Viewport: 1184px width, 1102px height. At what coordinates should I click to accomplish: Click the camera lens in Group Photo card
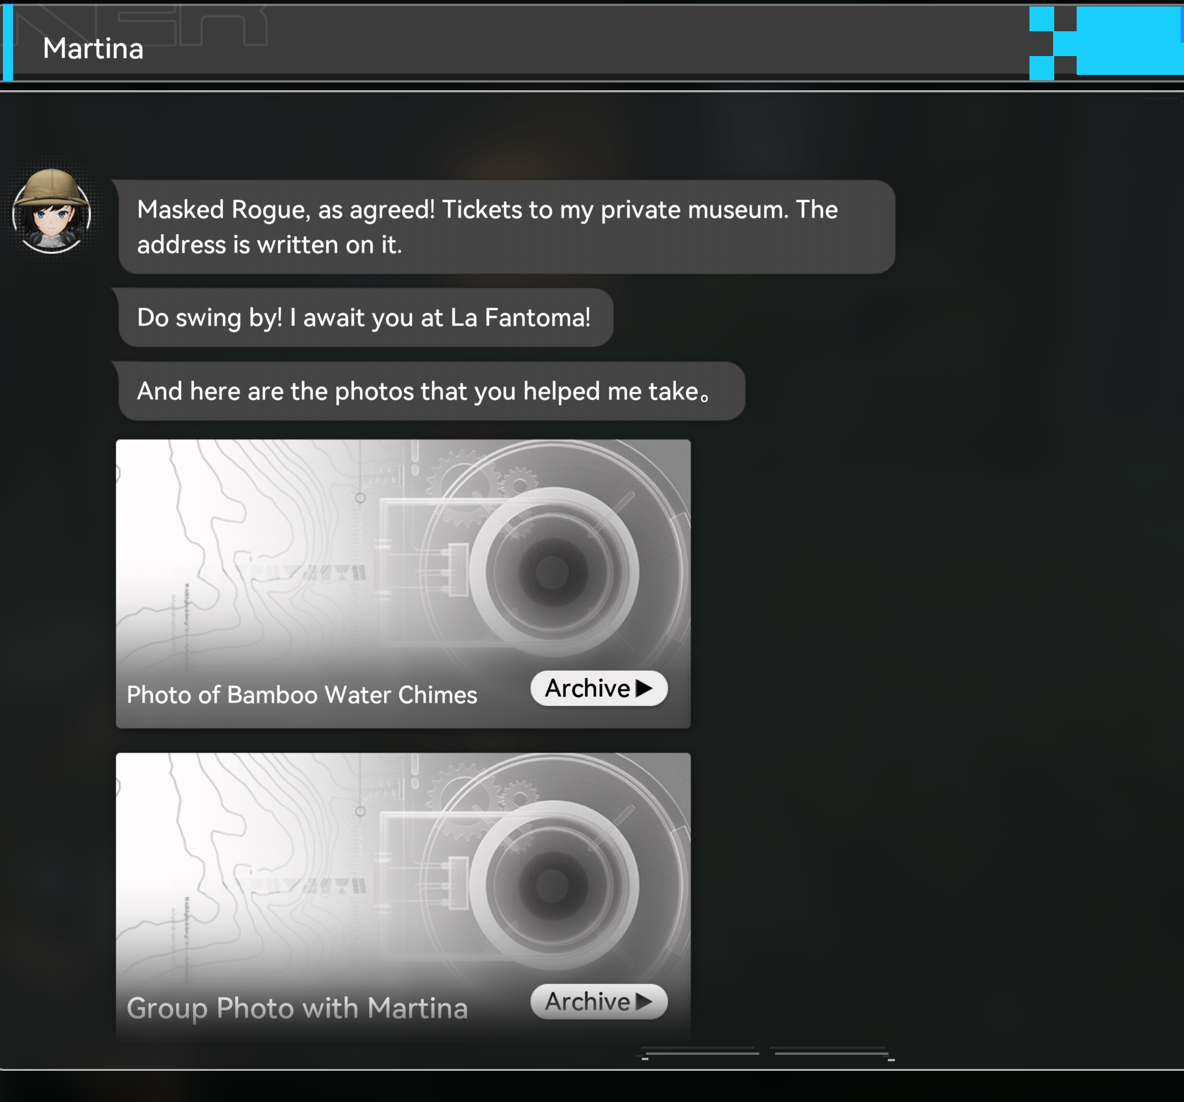553,885
